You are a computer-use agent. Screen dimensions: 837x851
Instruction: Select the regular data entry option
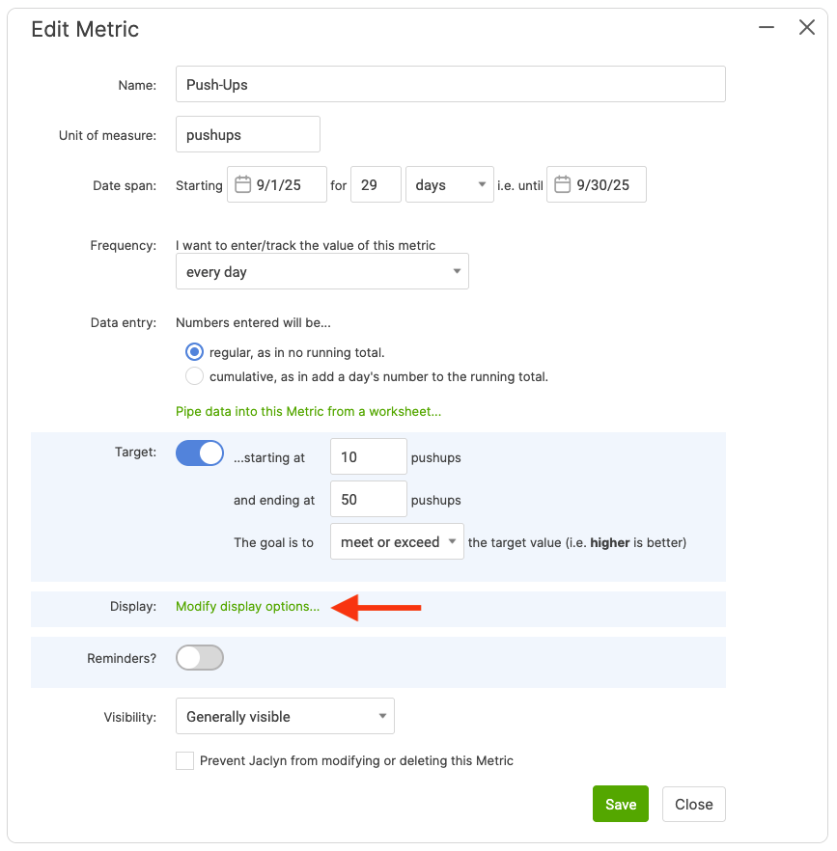[194, 352]
